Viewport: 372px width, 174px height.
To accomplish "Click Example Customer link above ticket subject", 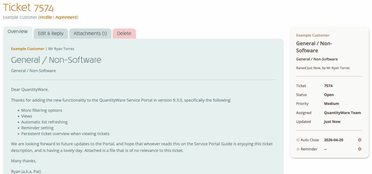I will point(28,49).
